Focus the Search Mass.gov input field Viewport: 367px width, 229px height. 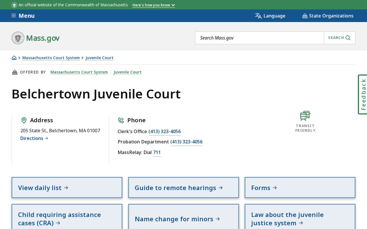(x=260, y=38)
